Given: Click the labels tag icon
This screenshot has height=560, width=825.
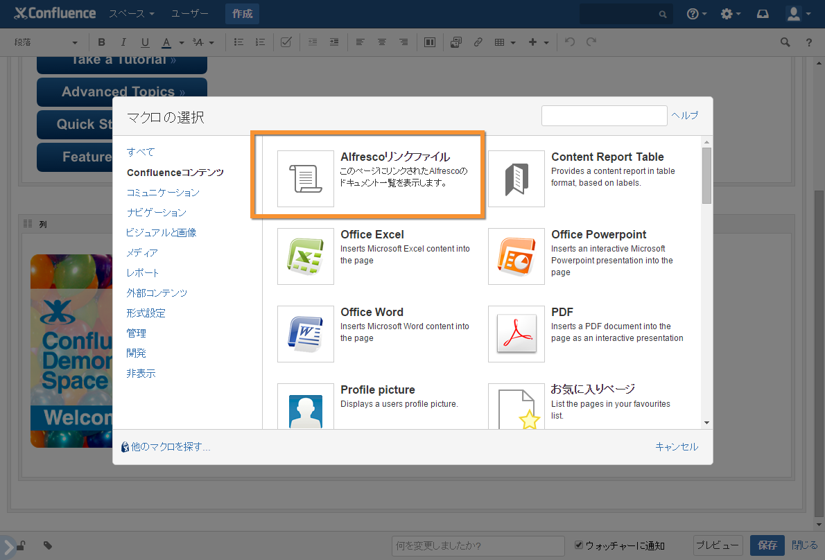Looking at the screenshot, I should point(48,545).
